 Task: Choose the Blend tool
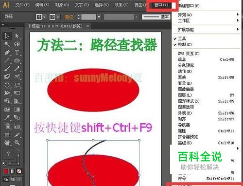(x=17, y=117)
